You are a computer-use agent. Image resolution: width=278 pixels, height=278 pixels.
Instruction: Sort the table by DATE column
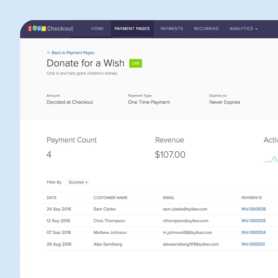click(51, 198)
